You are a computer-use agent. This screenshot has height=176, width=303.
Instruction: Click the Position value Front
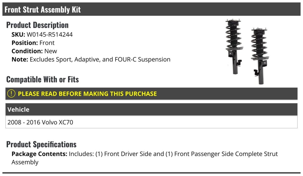[47, 43]
